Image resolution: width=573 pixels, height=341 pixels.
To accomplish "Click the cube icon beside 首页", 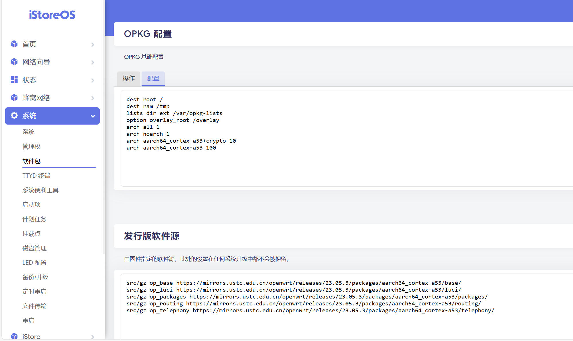I will (14, 44).
